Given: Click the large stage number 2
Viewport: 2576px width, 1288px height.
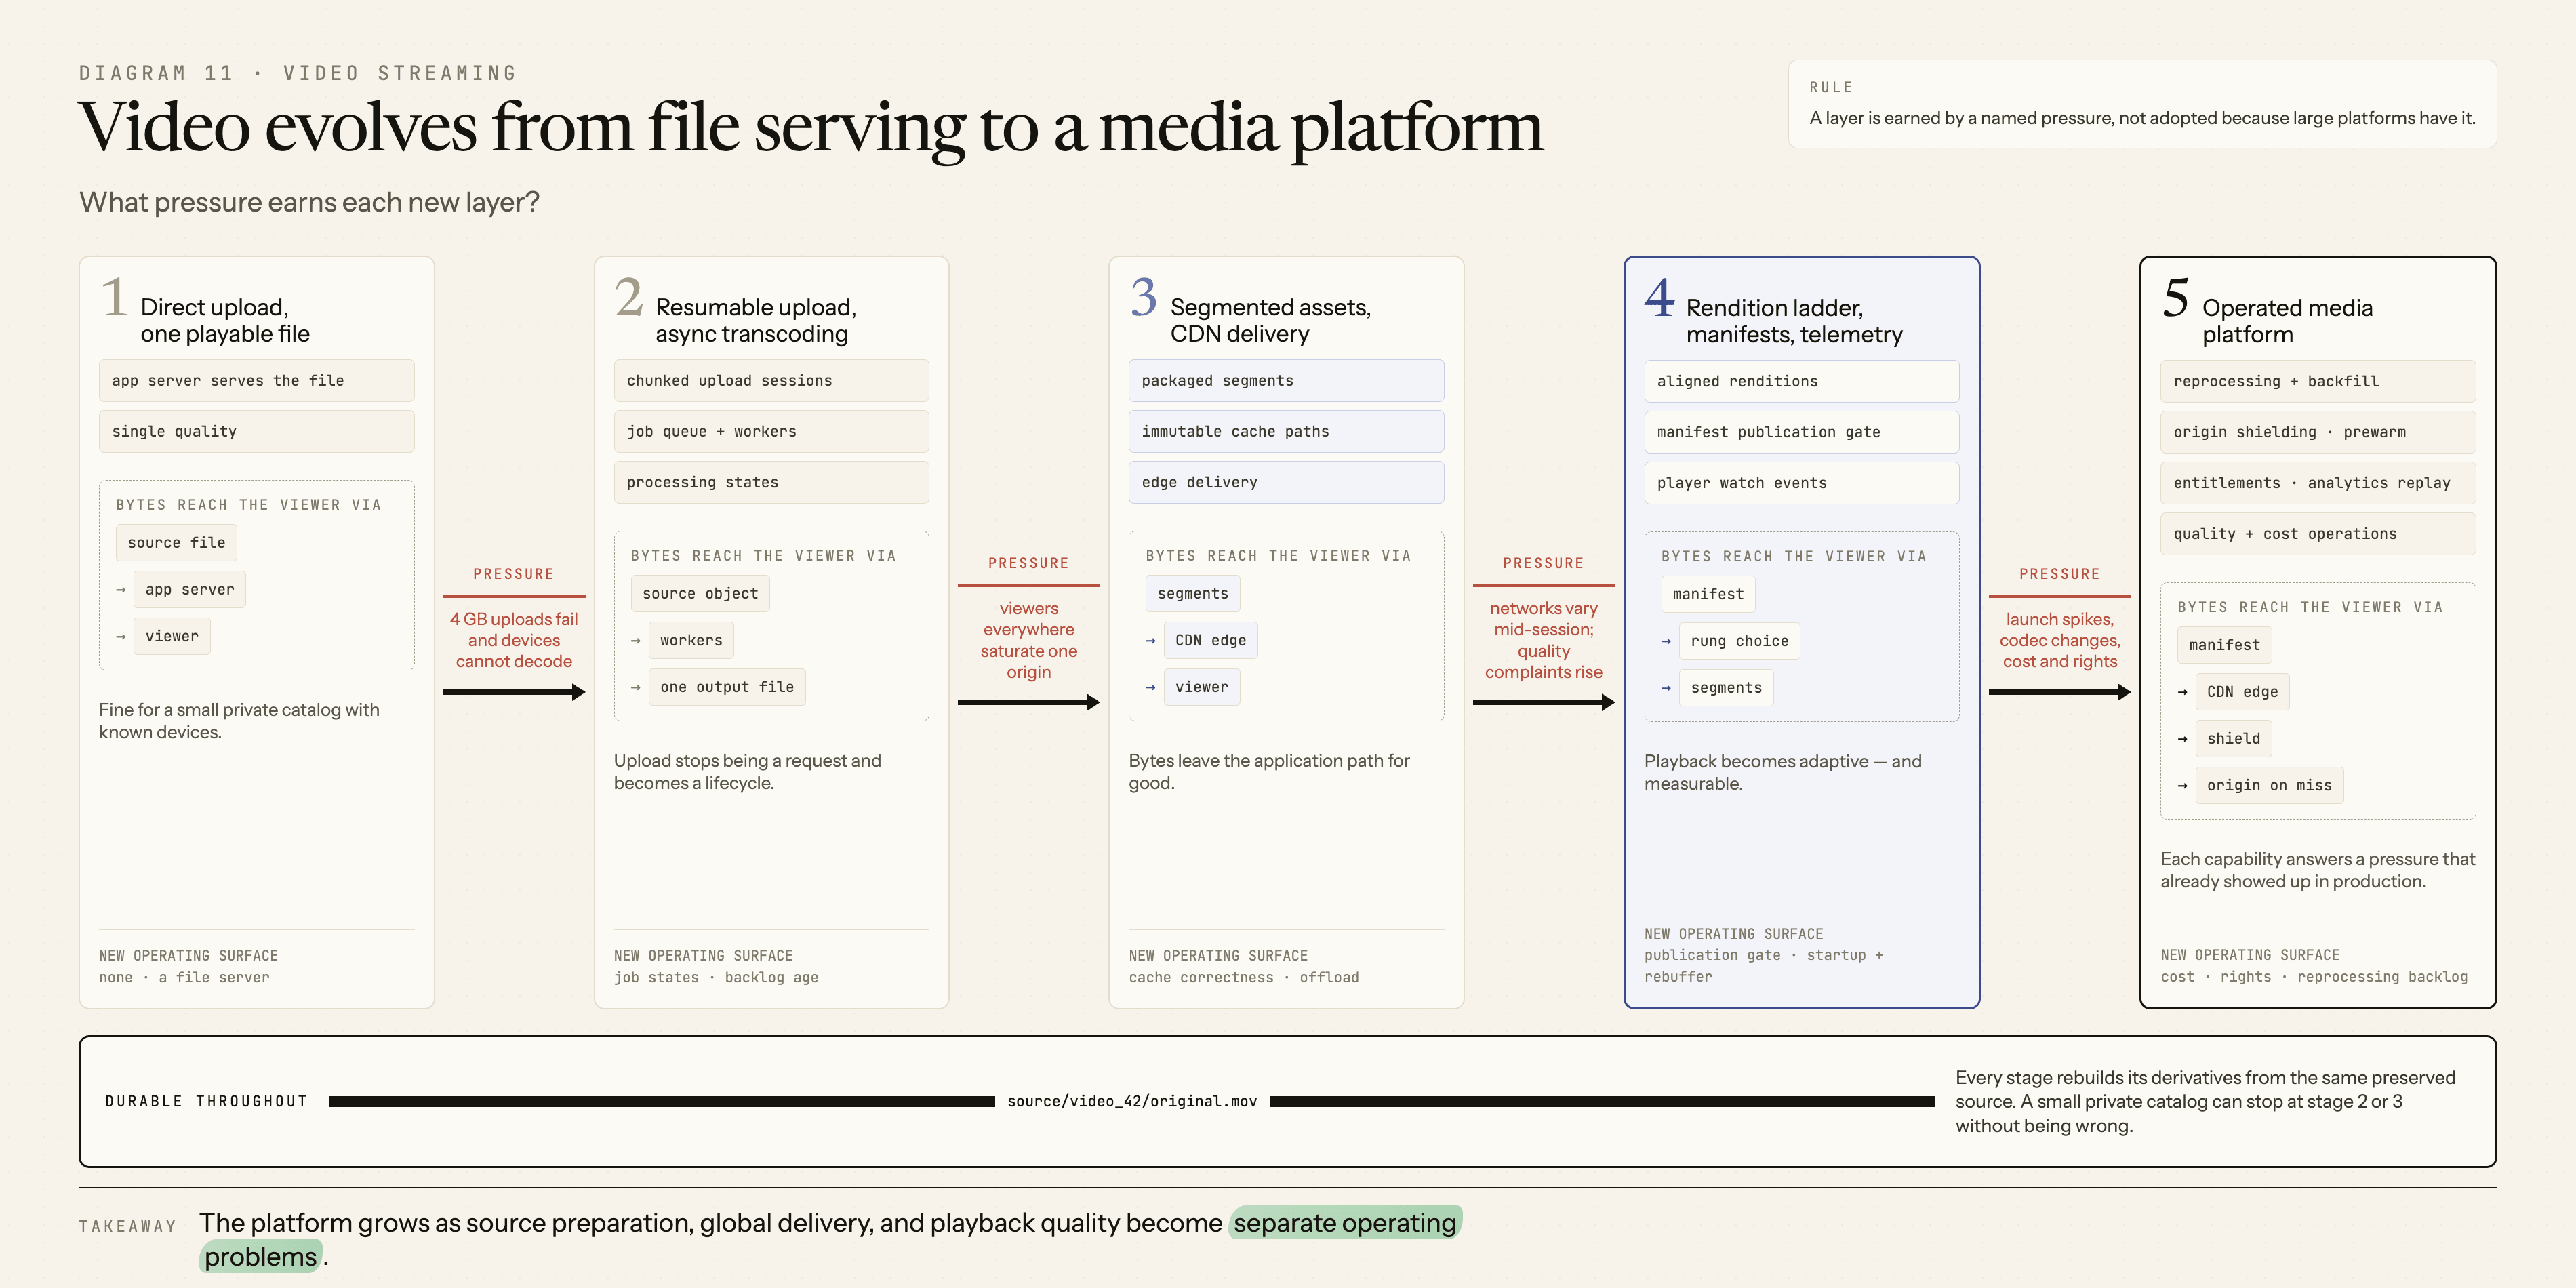Looking at the screenshot, I should click(x=628, y=298).
